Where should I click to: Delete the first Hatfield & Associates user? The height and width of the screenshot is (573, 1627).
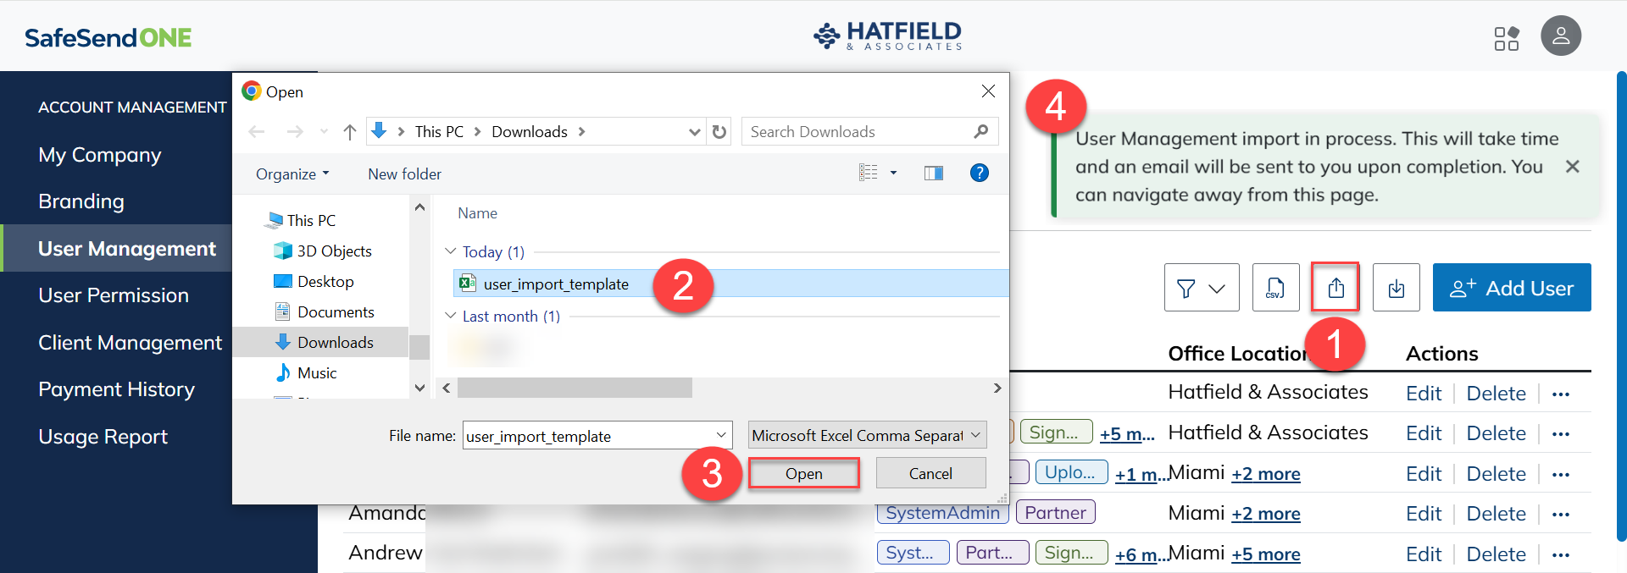coord(1496,394)
